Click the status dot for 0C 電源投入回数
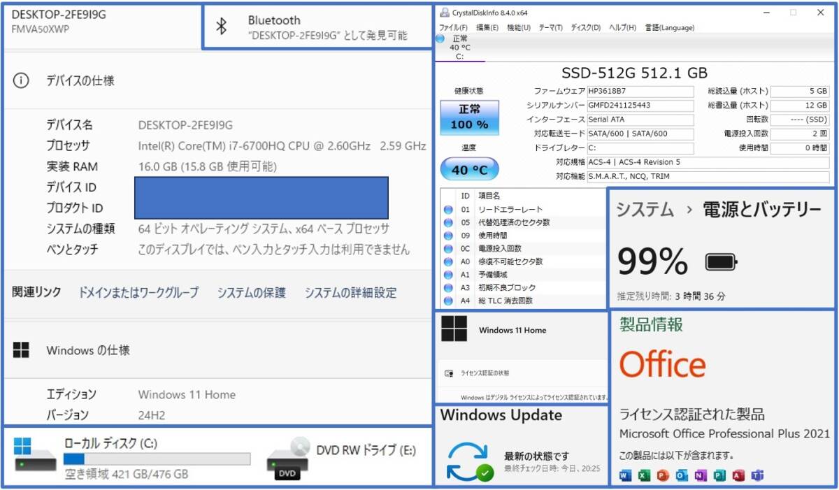Viewport: 839px width, 490px height. [x=447, y=248]
